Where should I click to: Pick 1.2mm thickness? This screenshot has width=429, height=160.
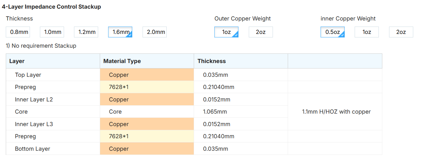click(86, 32)
